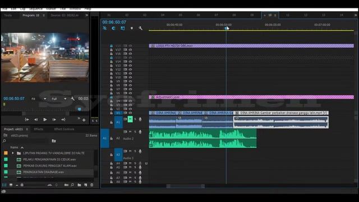Open Project: okt21 panel menu
This screenshot has height=202, width=359.
pos(27,129)
